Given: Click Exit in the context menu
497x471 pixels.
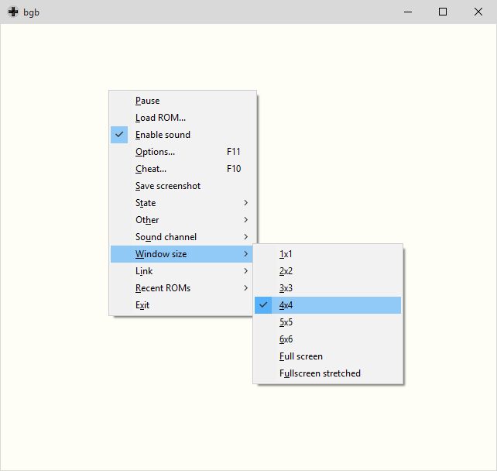Looking at the screenshot, I should pyautogui.click(x=142, y=305).
